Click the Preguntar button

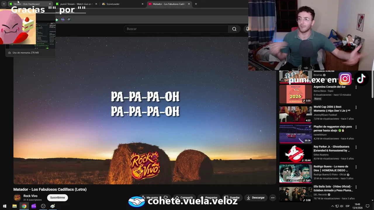(209, 198)
